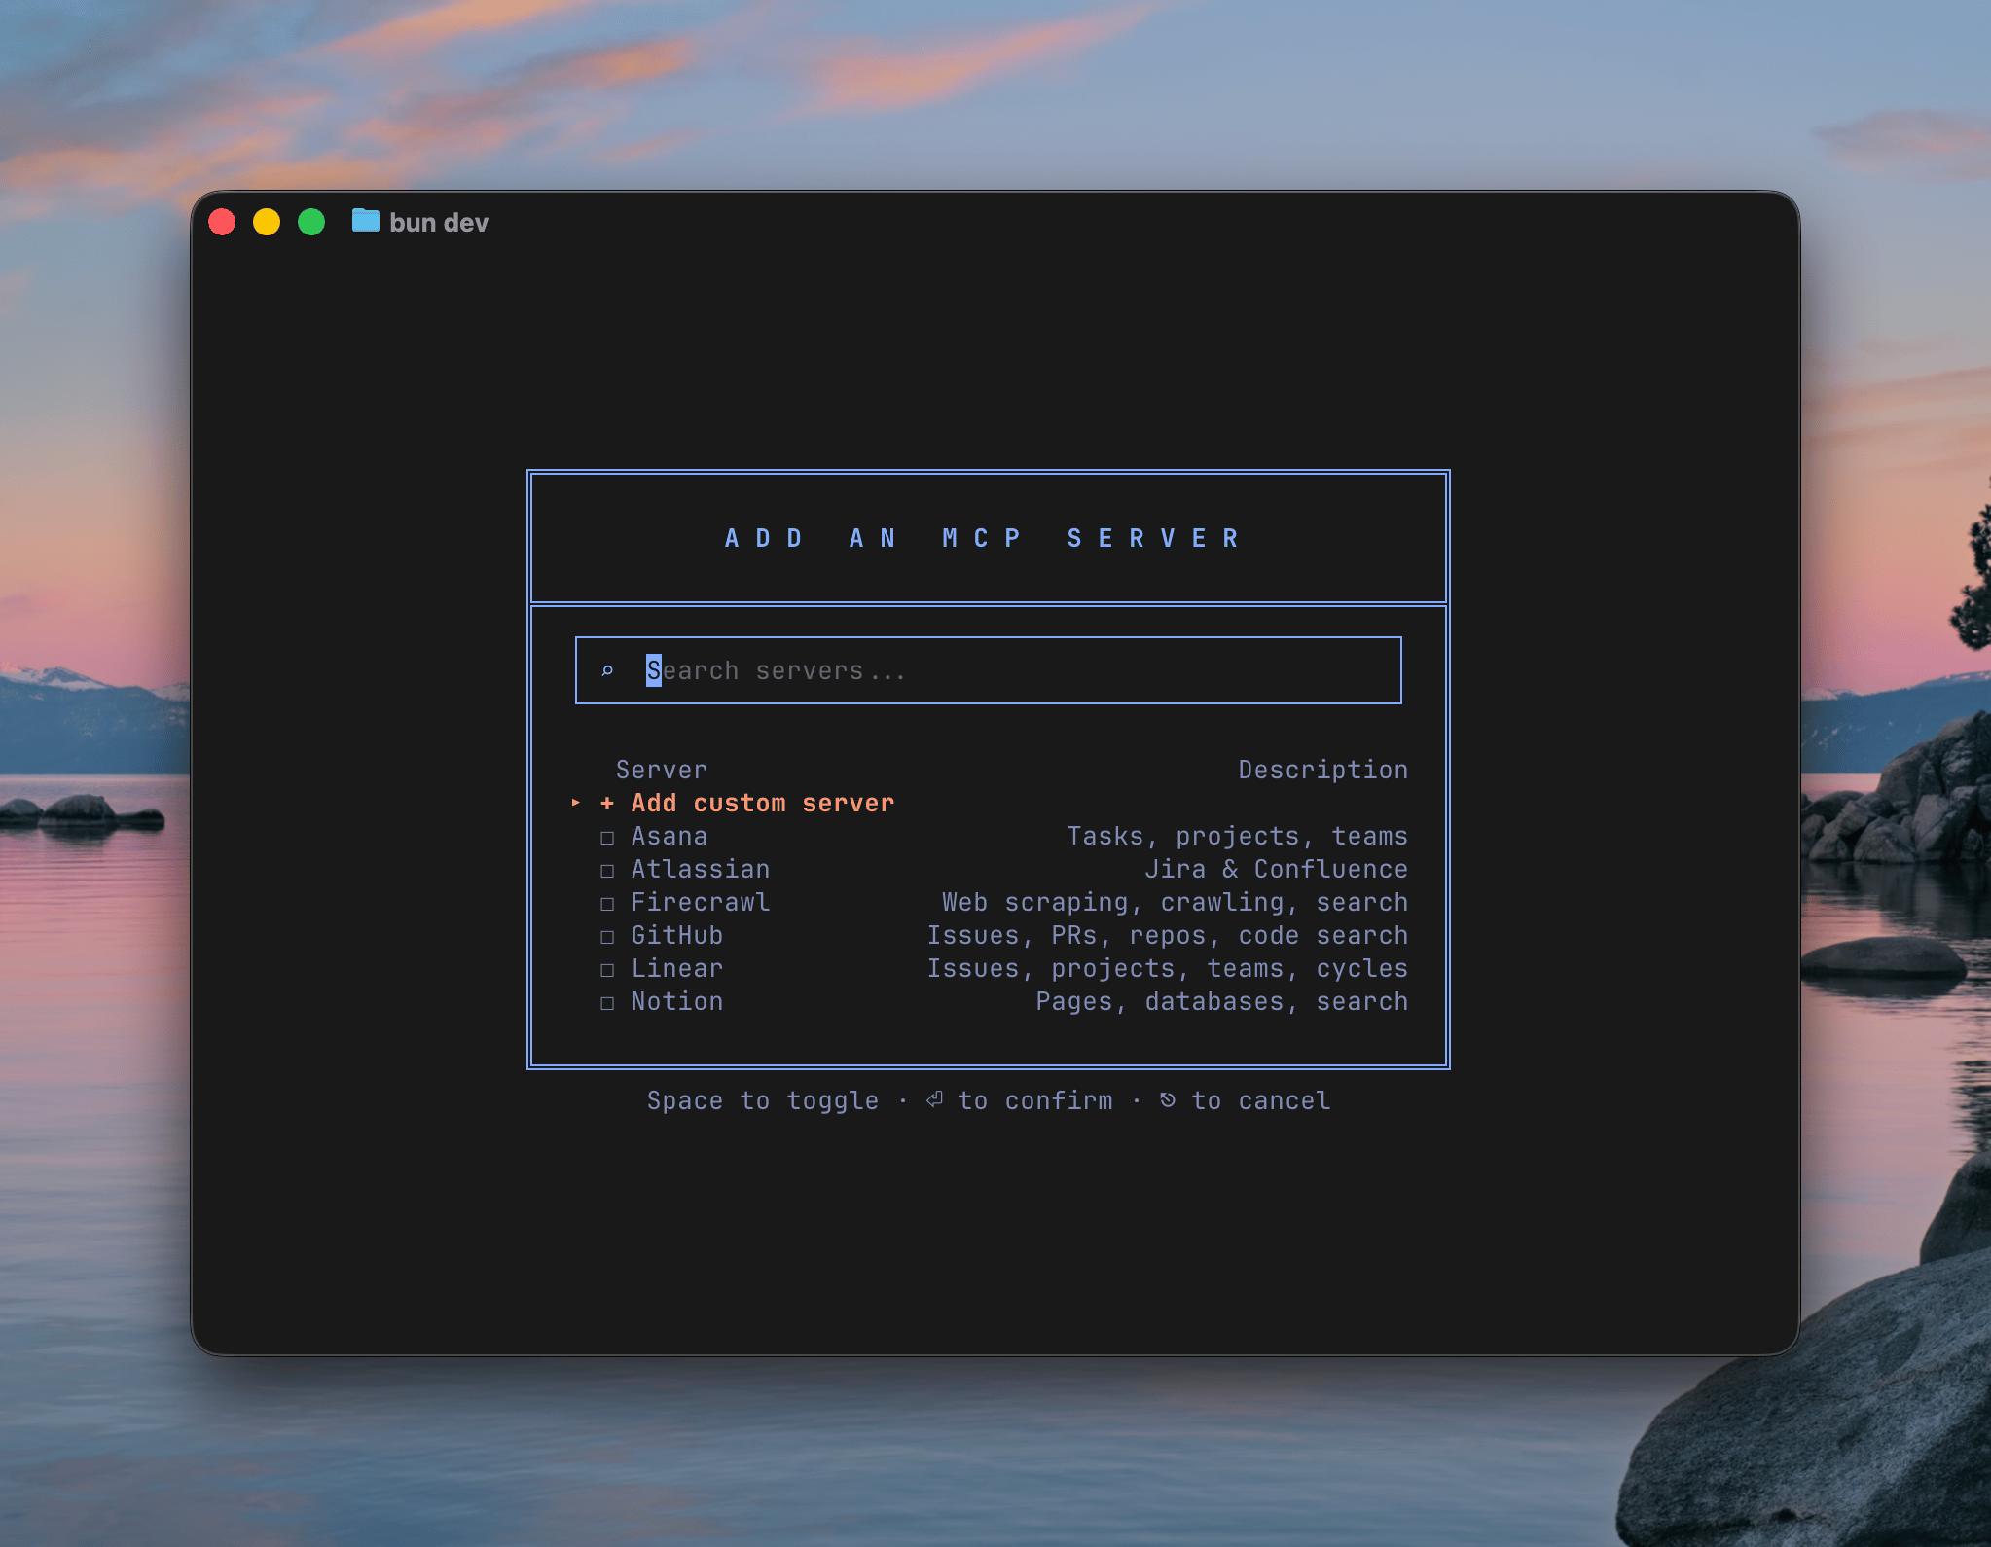Toggle the Linear checkbox

pyautogui.click(x=607, y=969)
